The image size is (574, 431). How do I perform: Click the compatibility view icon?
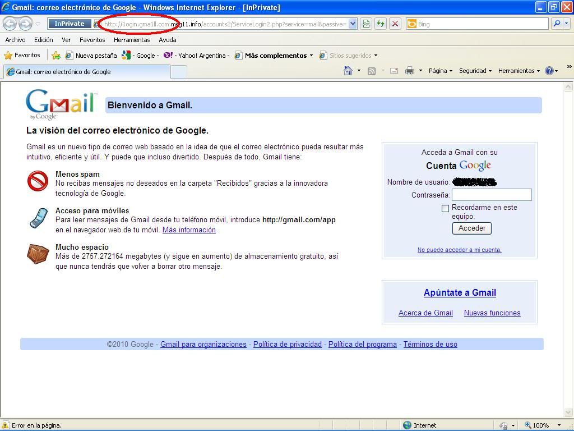pyautogui.click(x=366, y=24)
